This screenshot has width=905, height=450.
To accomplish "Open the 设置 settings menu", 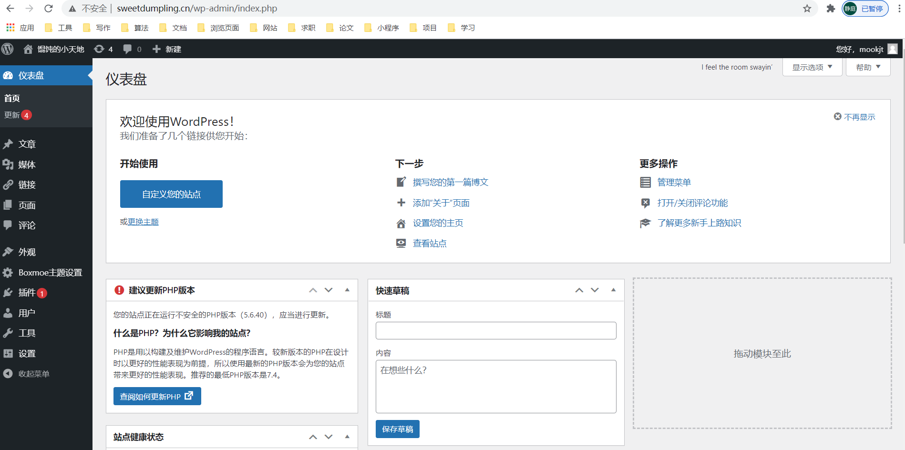I will click(x=46, y=353).
